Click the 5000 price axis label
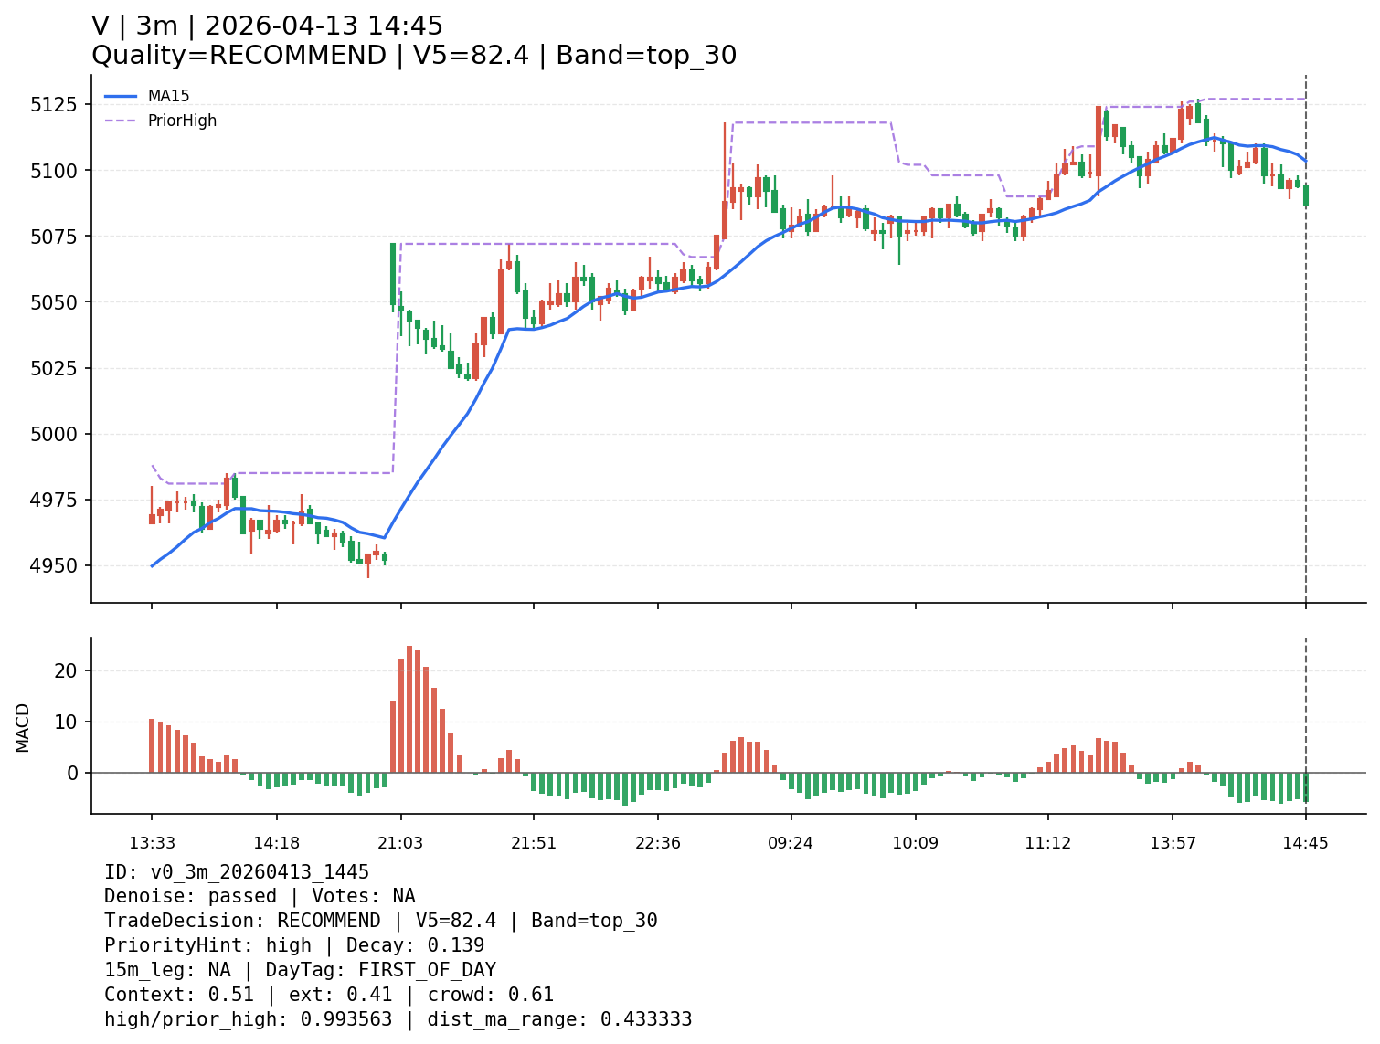Screen dimensions: 1380x1044 (x=57, y=434)
